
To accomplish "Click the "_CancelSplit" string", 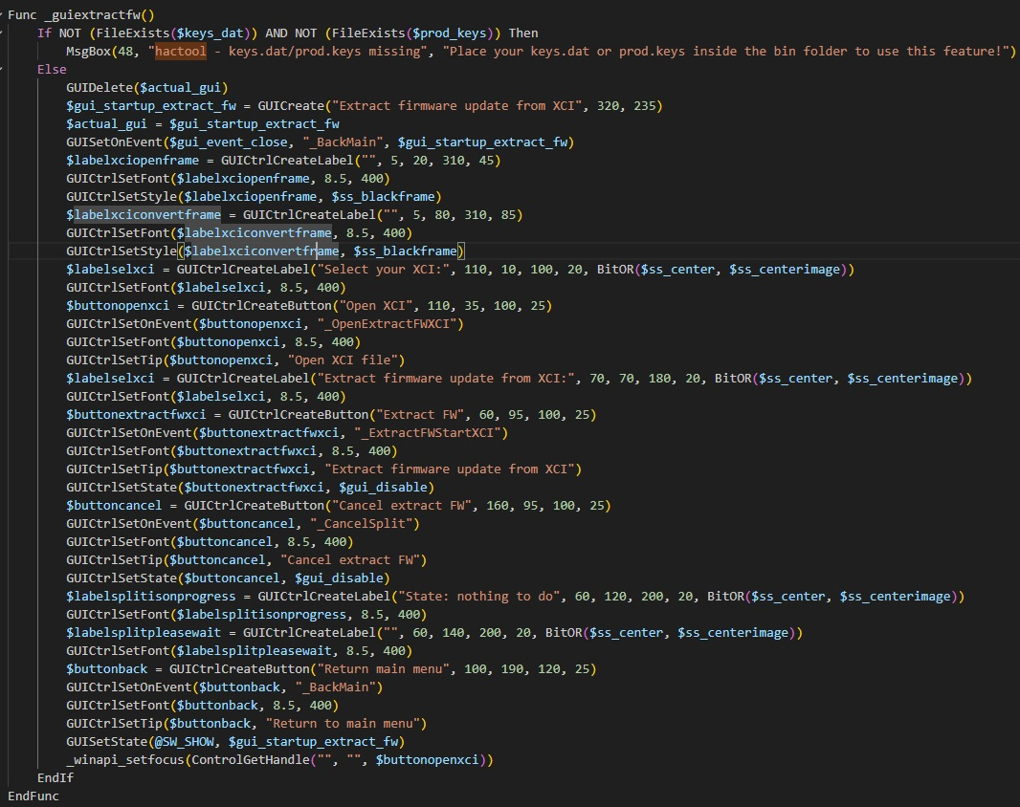I will (361, 523).
